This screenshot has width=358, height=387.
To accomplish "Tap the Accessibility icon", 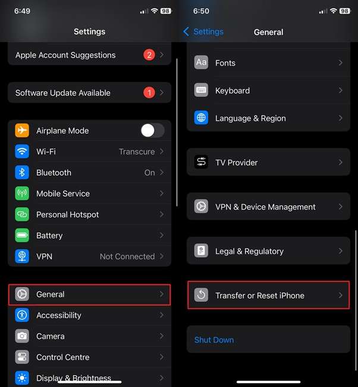I will (22, 315).
